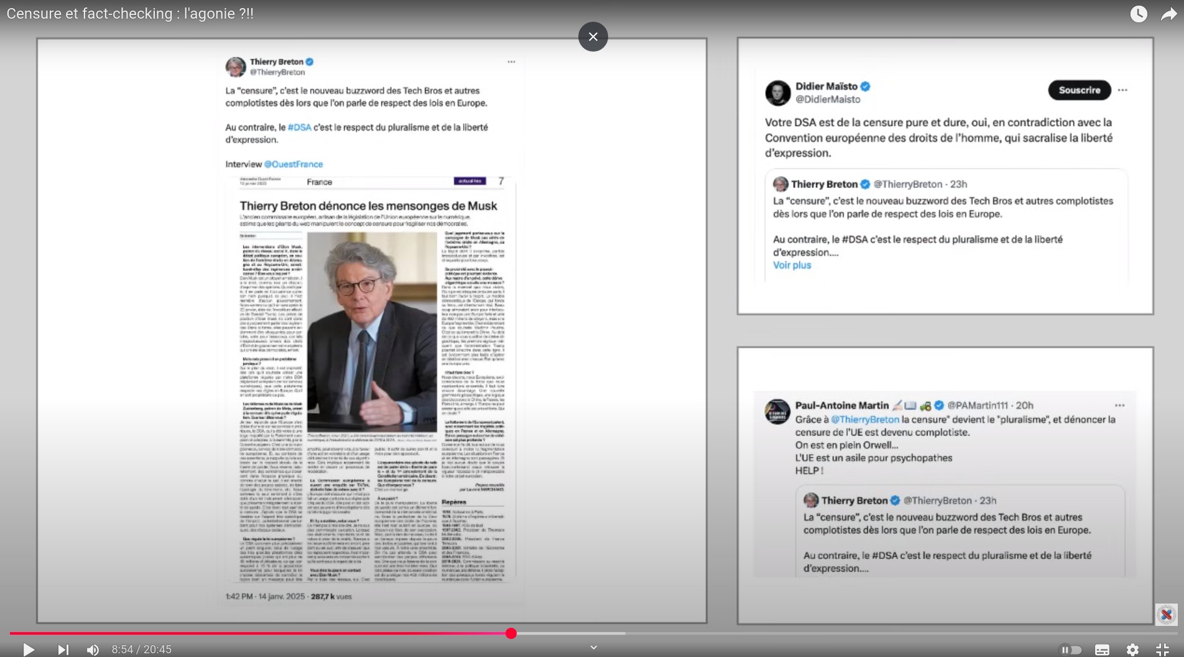Image resolution: width=1184 pixels, height=657 pixels.
Task: Click the verified badge next to Didier Maïsto
Action: point(866,86)
